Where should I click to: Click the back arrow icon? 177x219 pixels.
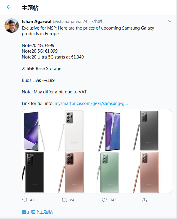click(9, 7)
